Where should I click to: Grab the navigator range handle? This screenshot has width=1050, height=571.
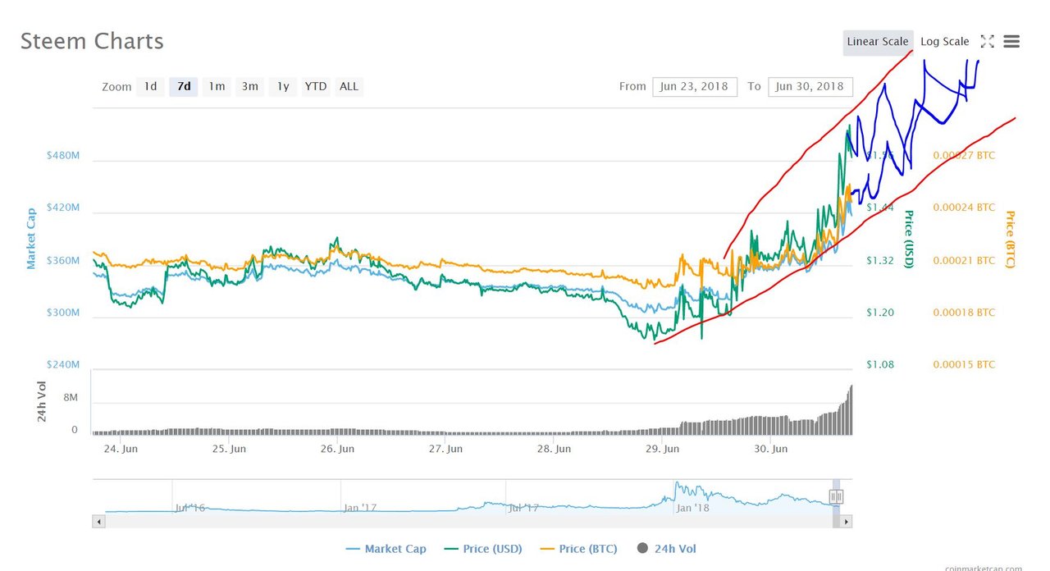836,496
